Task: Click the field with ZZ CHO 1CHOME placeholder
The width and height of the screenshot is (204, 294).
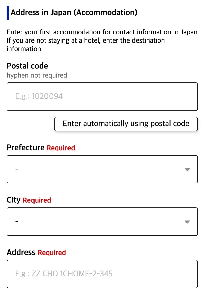Action: [102, 274]
